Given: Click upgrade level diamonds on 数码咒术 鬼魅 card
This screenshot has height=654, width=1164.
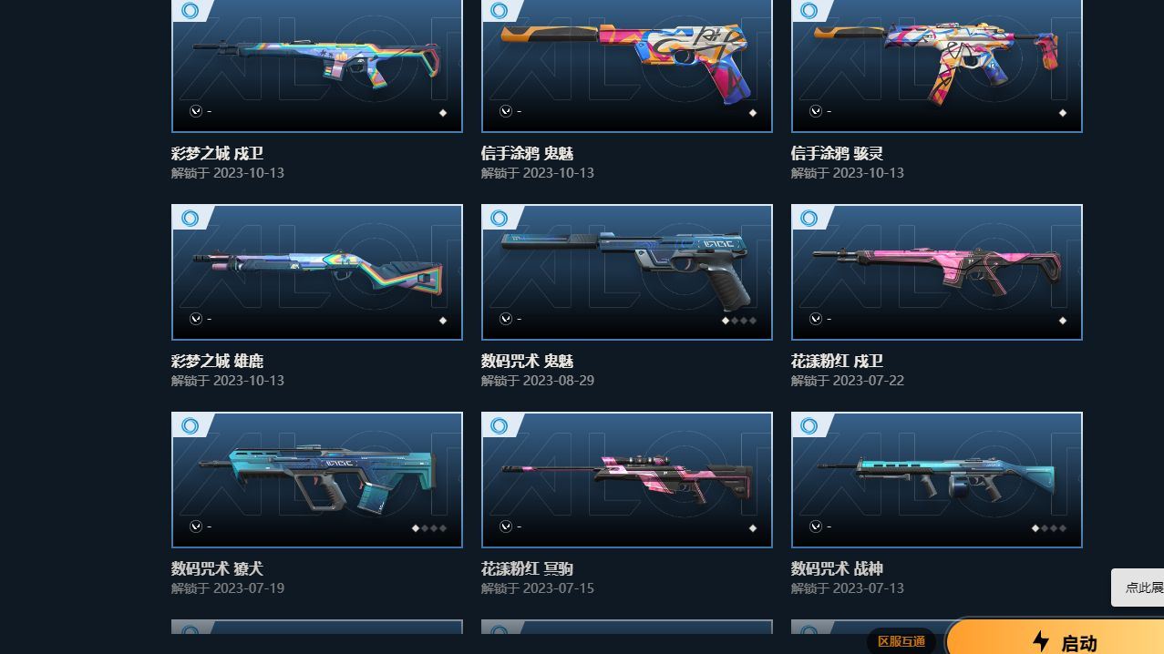Looking at the screenshot, I should [x=738, y=321].
